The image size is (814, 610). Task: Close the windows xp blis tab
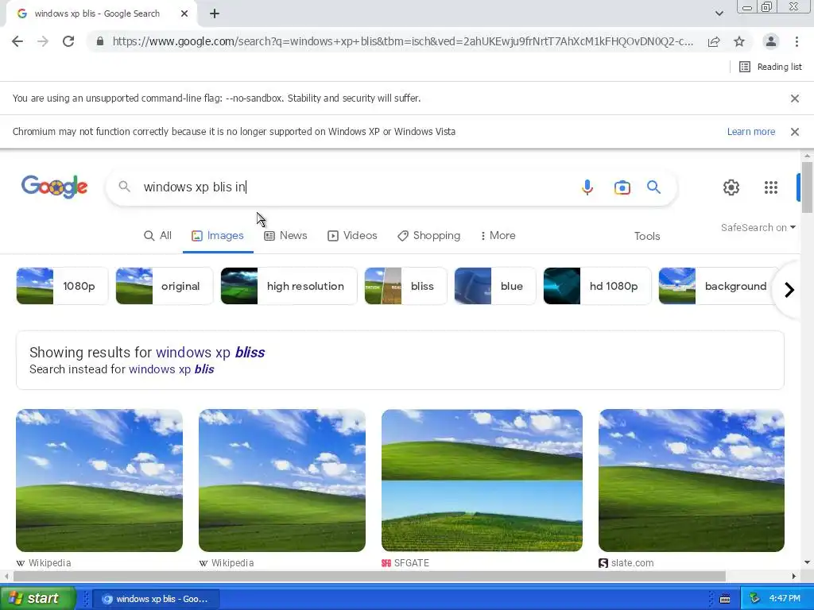point(184,14)
